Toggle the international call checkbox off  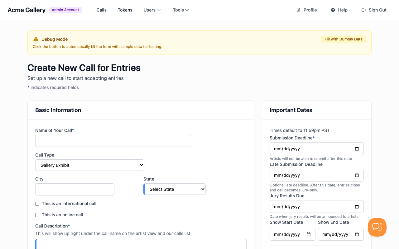point(37,204)
